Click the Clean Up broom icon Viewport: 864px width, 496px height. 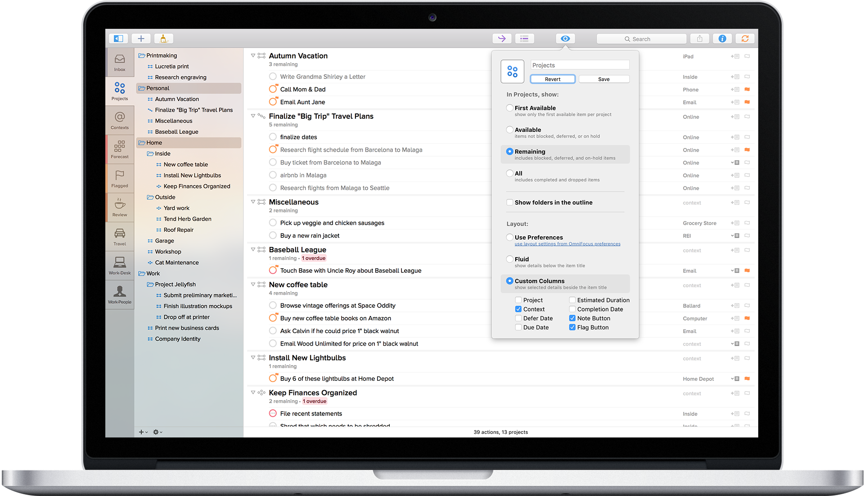(163, 39)
